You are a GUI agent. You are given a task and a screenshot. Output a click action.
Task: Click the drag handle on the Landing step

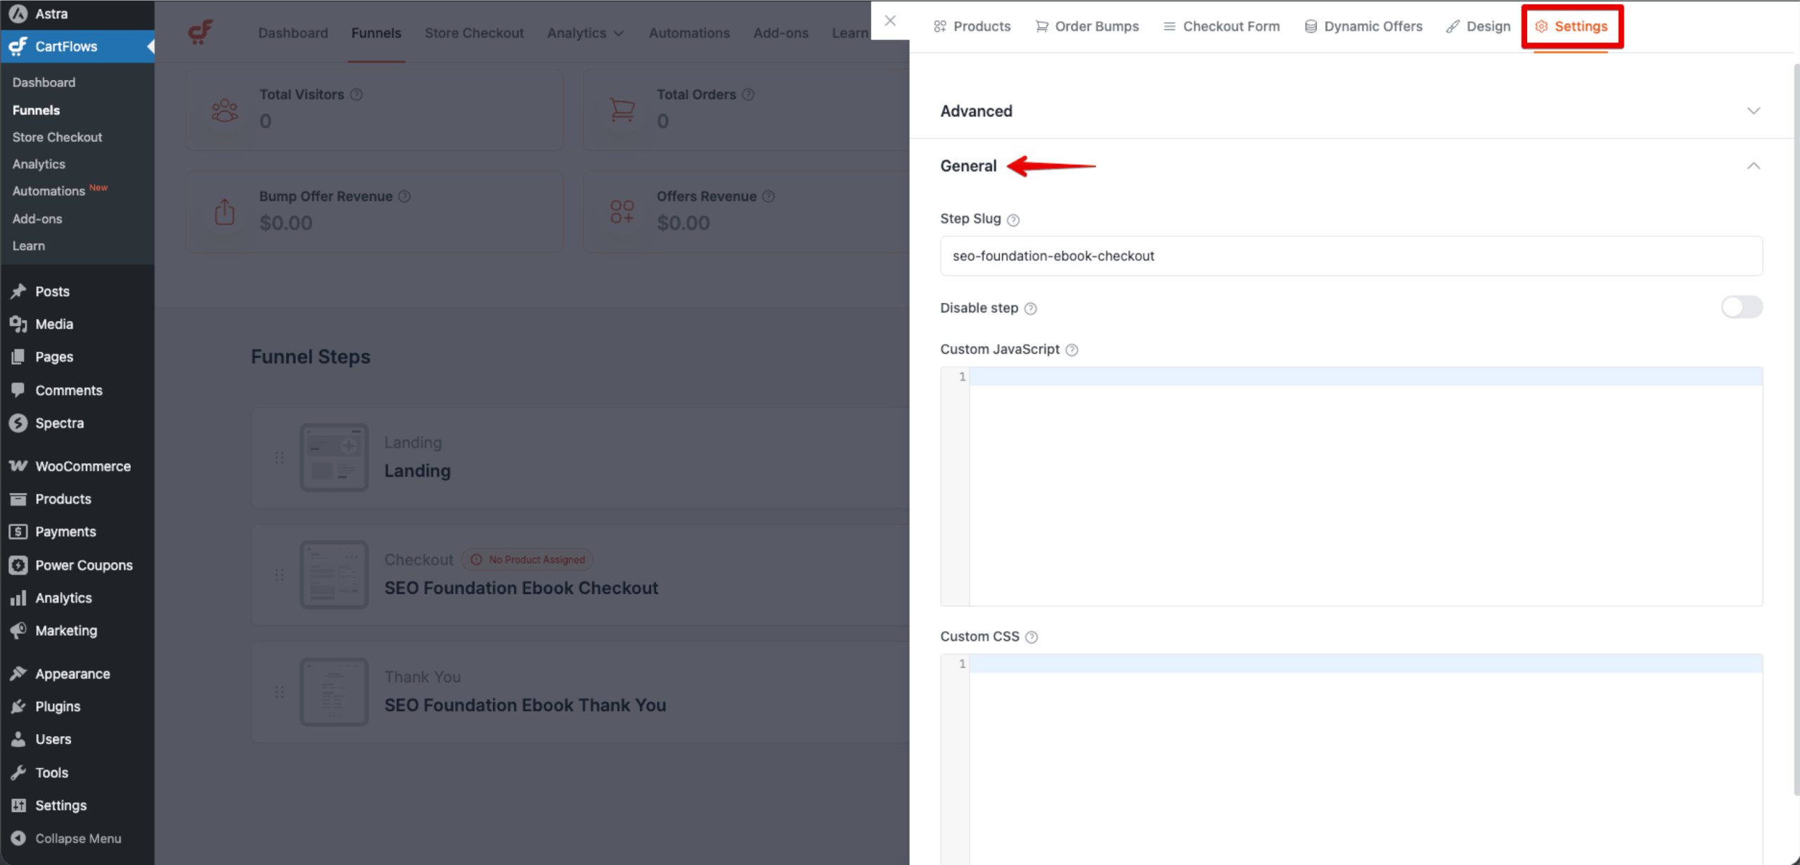click(280, 457)
